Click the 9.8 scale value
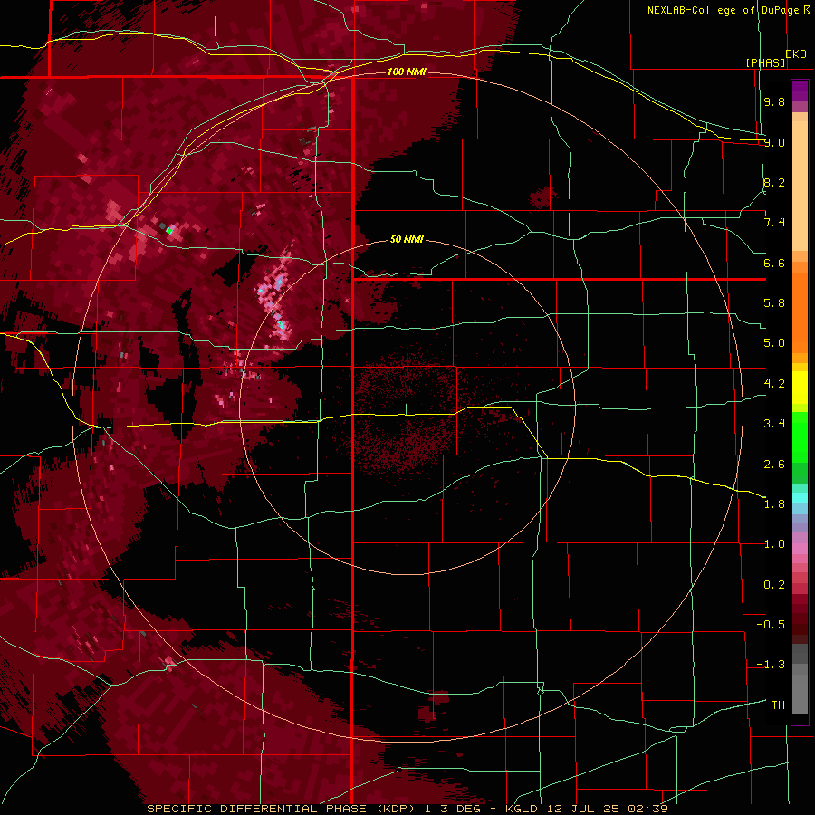Image resolution: width=815 pixels, height=815 pixels. click(774, 101)
